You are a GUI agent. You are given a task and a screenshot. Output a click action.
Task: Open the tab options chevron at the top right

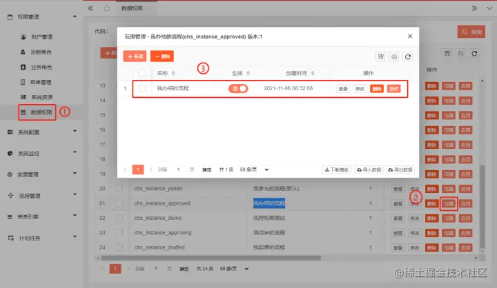[x=489, y=8]
